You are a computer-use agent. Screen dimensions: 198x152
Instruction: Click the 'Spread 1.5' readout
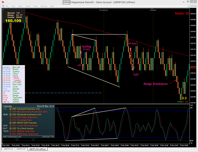tap(13, 13)
